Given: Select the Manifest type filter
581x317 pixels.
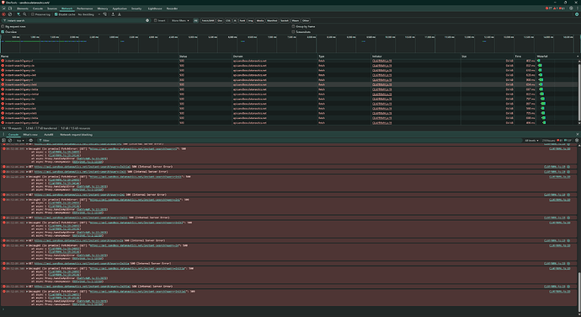Looking at the screenshot, I should click(272, 20).
